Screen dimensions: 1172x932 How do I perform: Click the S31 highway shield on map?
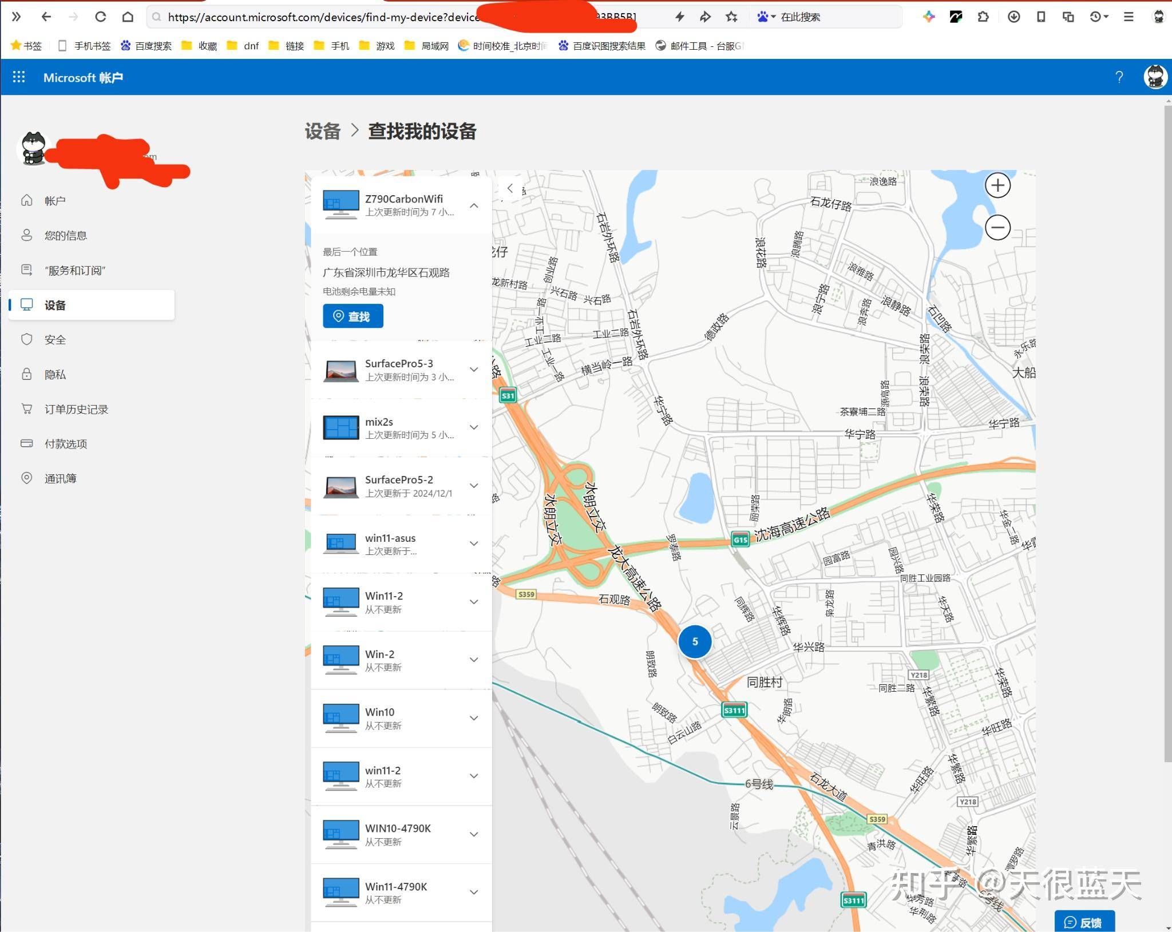pyautogui.click(x=508, y=395)
